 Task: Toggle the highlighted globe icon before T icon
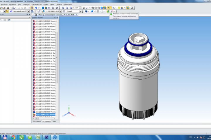coord(128,8)
